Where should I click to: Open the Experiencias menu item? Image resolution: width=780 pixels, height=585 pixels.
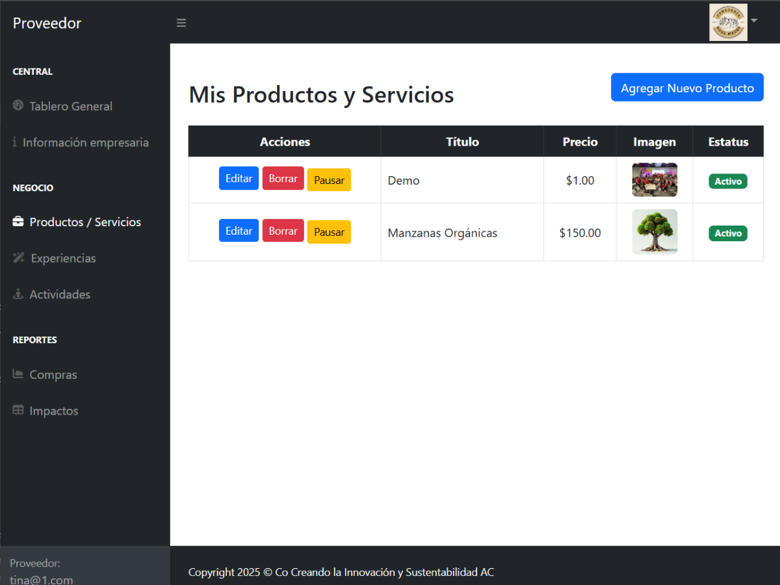(x=62, y=258)
